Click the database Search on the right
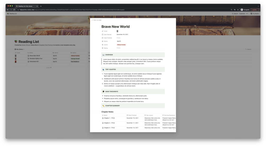 248,49
